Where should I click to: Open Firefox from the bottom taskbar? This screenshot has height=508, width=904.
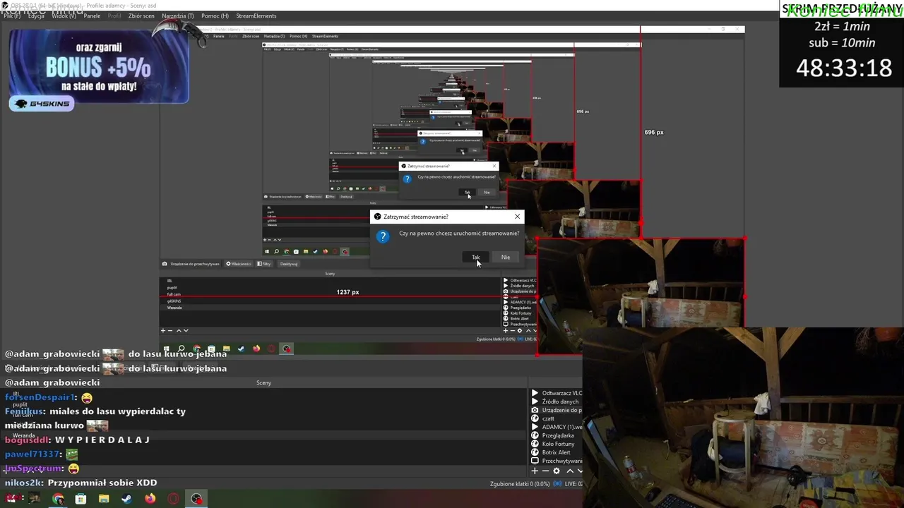(x=150, y=499)
